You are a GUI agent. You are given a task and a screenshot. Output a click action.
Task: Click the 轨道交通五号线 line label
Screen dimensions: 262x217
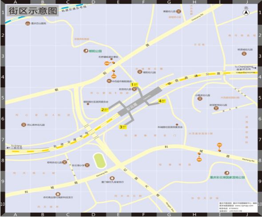click(x=74, y=9)
